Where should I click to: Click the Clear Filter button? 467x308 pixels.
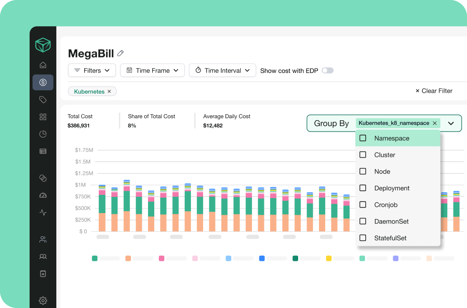point(434,91)
